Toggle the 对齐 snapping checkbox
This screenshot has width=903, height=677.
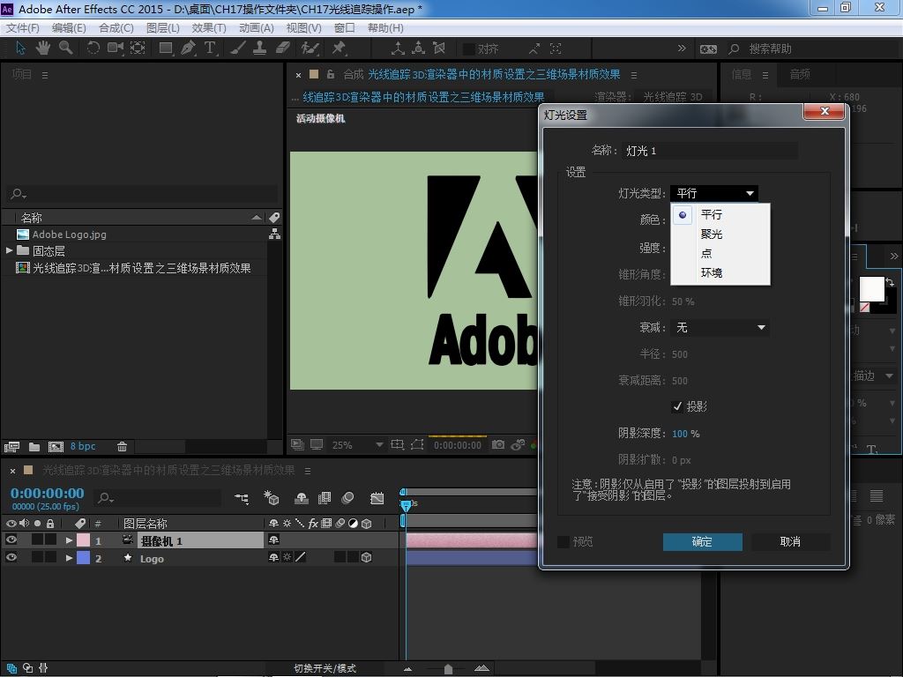tap(469, 49)
